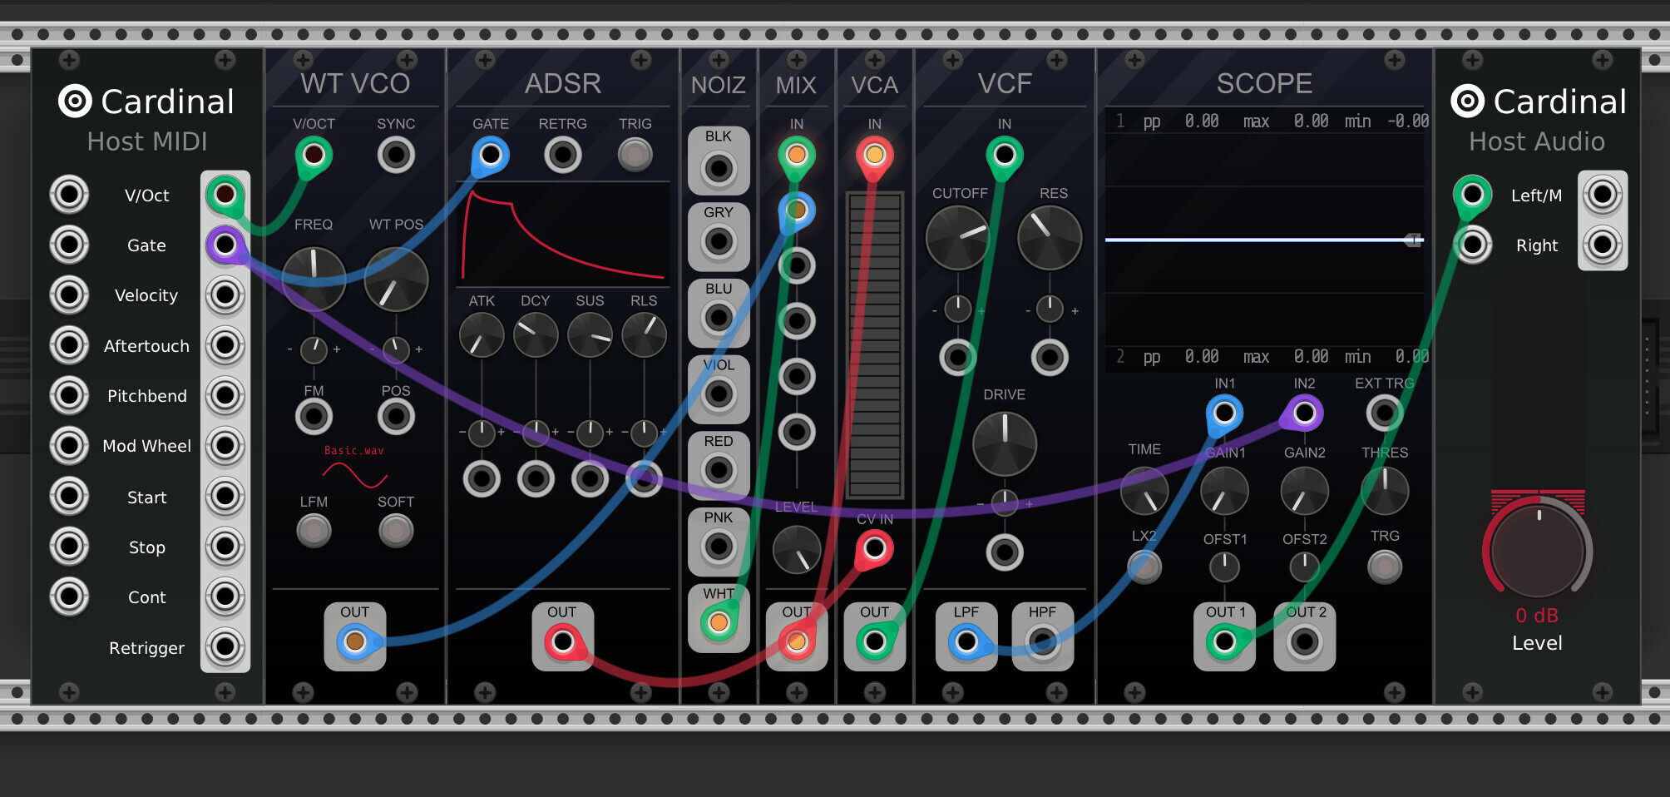Click the Host Audio Level knob
The width and height of the screenshot is (1670, 797).
click(x=1537, y=550)
